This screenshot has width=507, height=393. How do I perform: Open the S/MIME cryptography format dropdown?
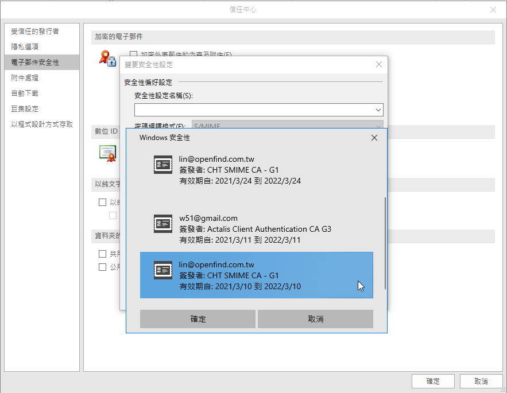tap(376, 126)
